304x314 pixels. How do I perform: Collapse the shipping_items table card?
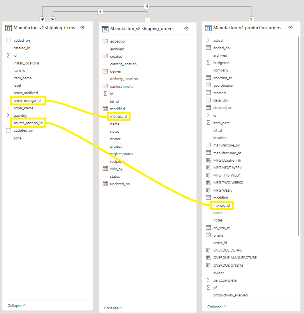[x=17, y=305]
